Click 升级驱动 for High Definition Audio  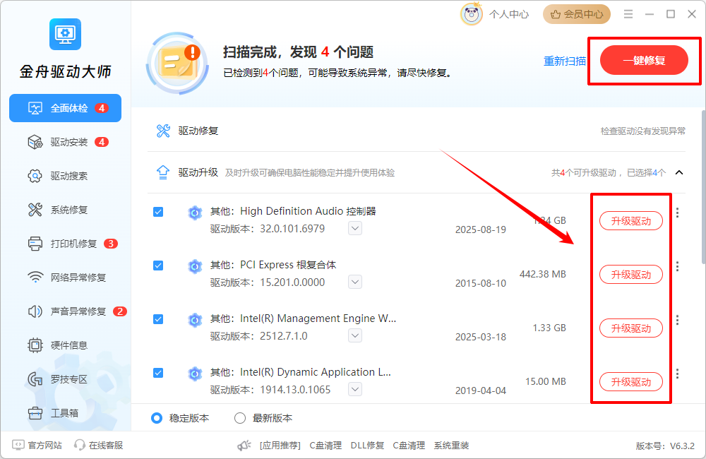(630, 221)
